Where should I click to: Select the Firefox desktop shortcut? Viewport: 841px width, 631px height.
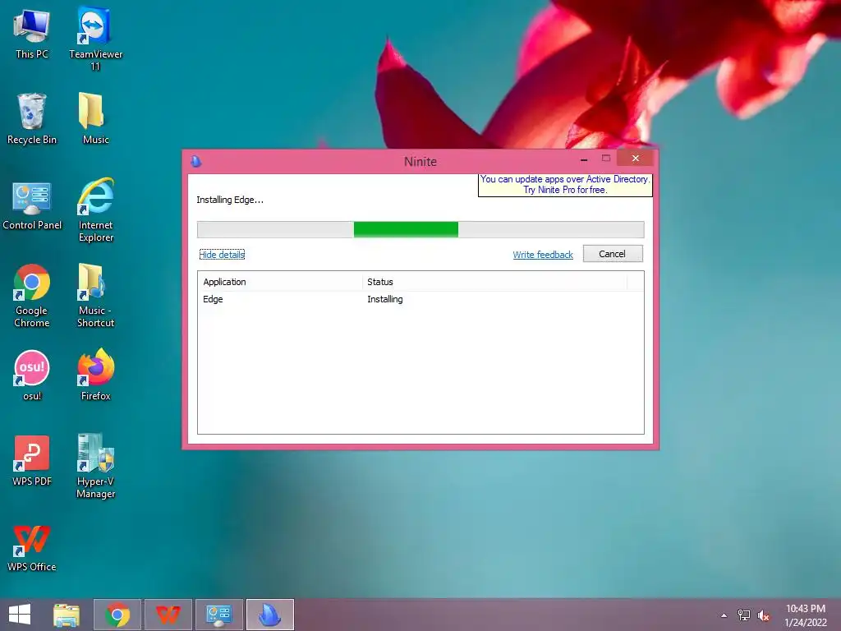(x=95, y=375)
